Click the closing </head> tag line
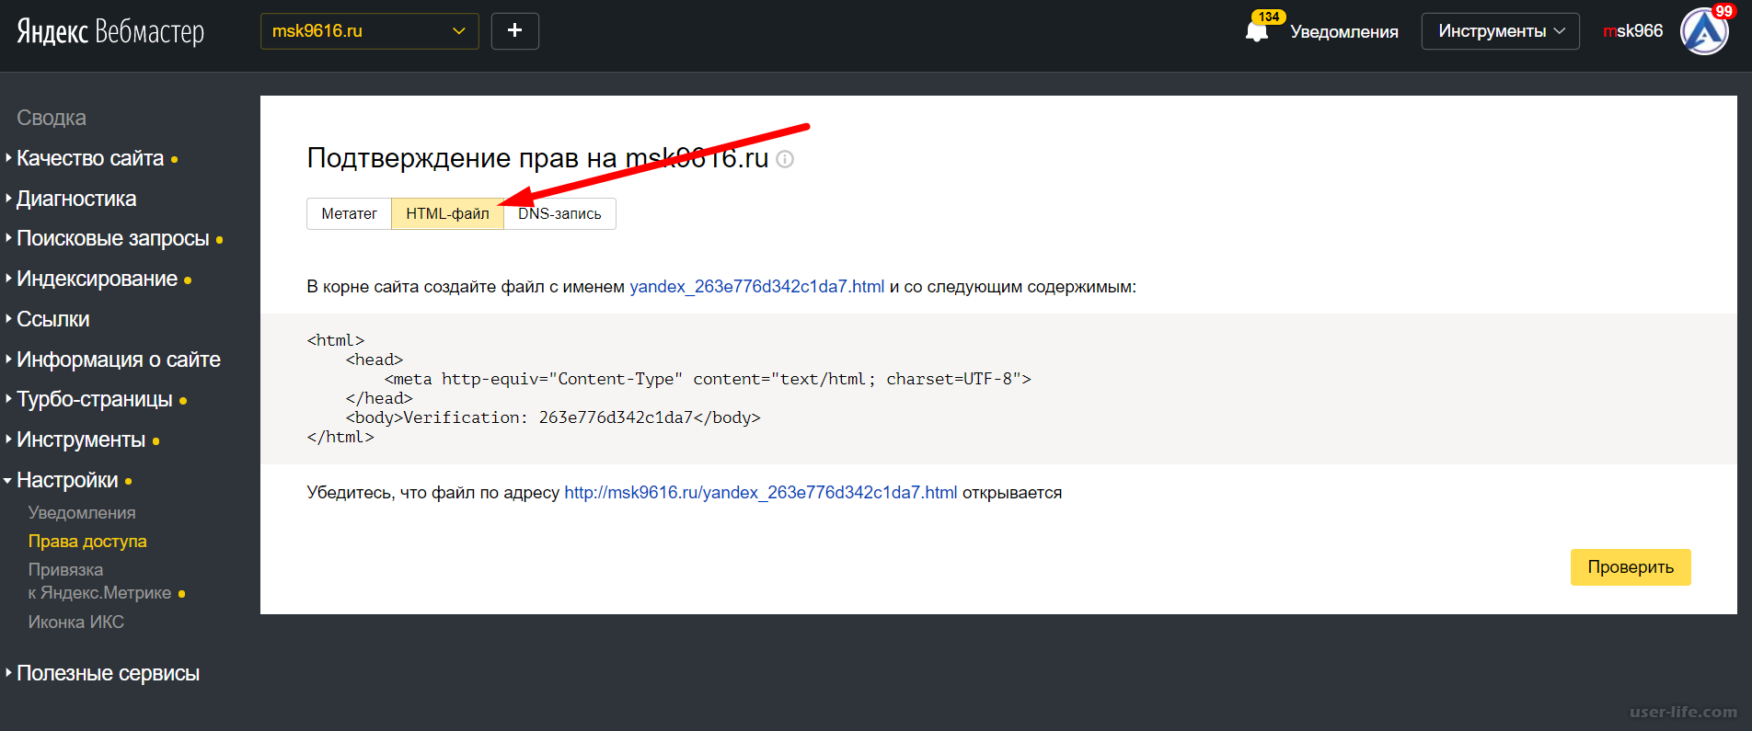 (x=379, y=398)
